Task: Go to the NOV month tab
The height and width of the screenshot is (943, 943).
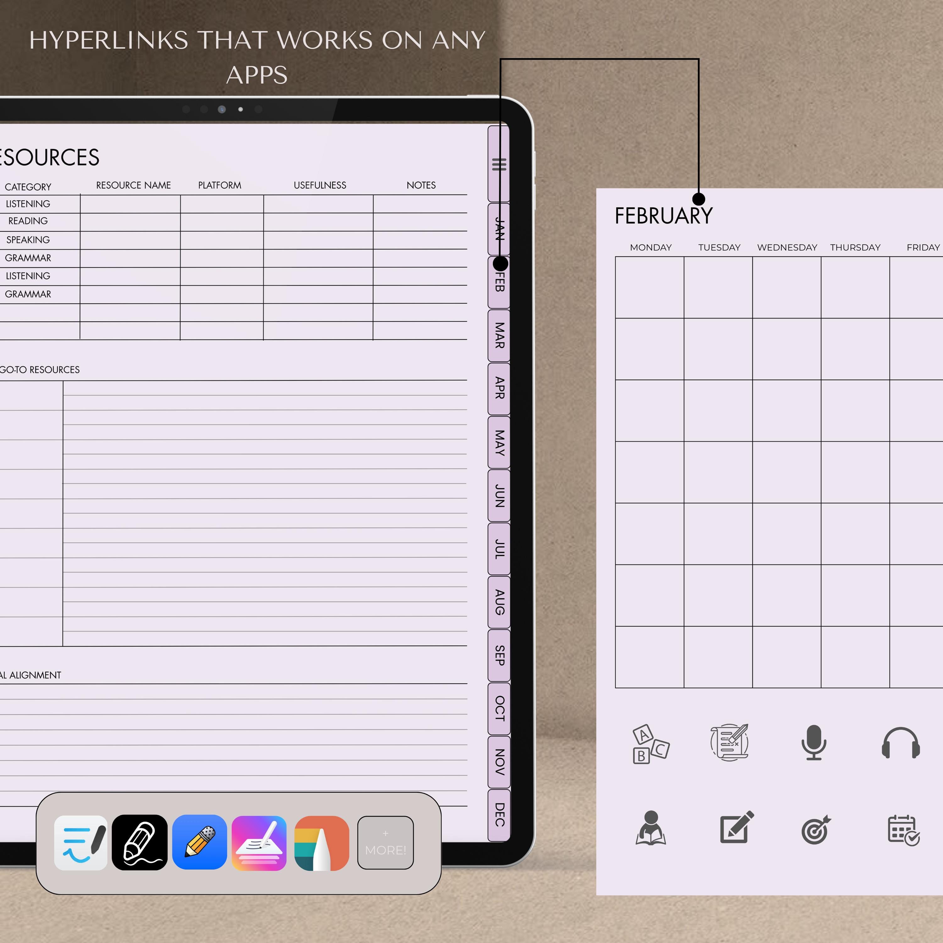Action: pos(499,761)
